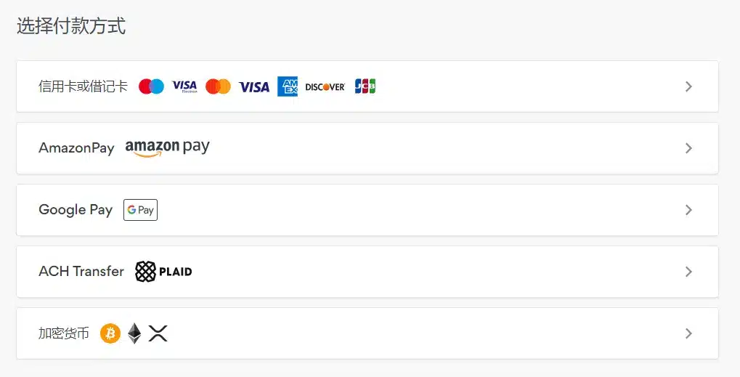Click the Plaid logo
Image resolution: width=740 pixels, height=377 pixels.
coord(163,271)
